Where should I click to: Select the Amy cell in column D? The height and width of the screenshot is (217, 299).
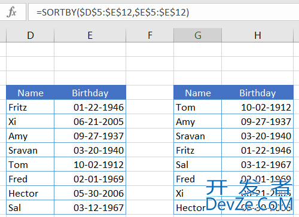[30, 136]
